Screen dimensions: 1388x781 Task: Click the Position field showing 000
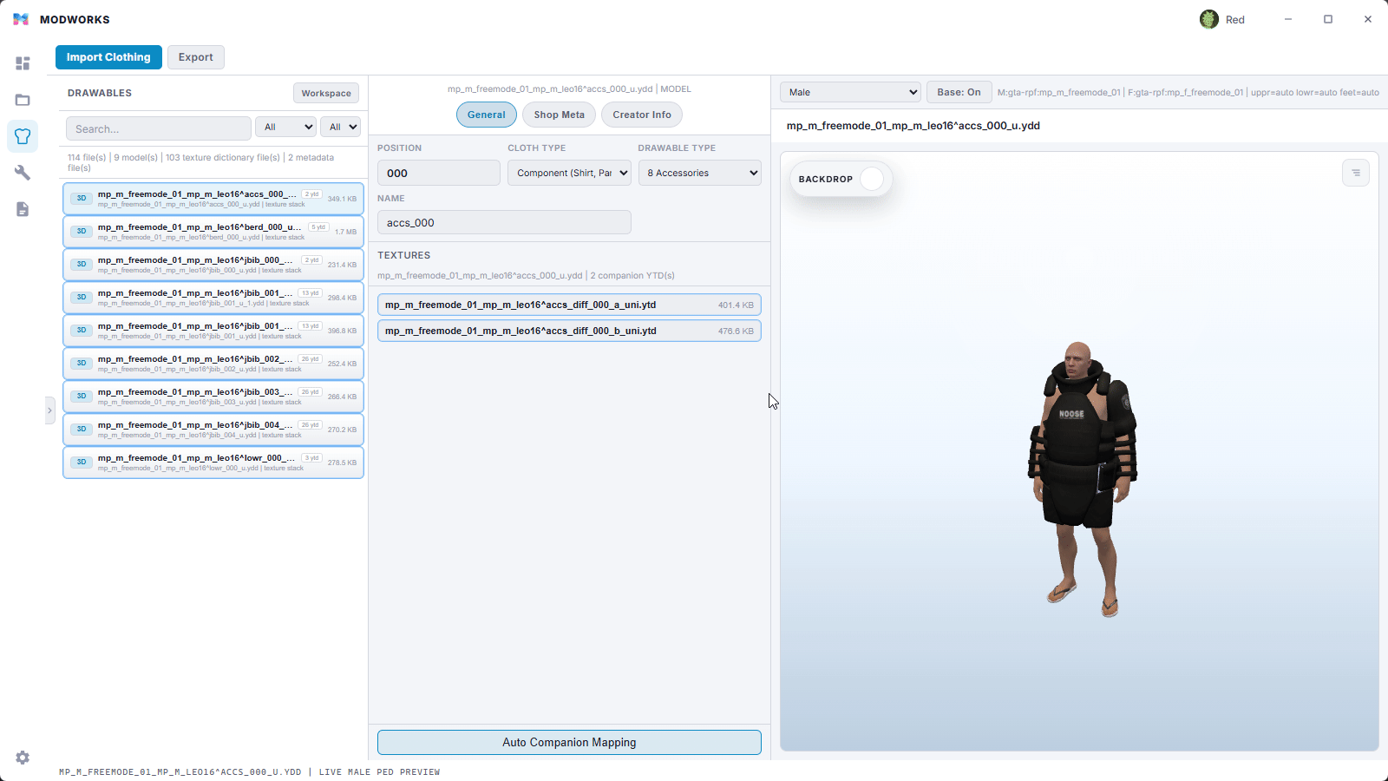pos(439,173)
